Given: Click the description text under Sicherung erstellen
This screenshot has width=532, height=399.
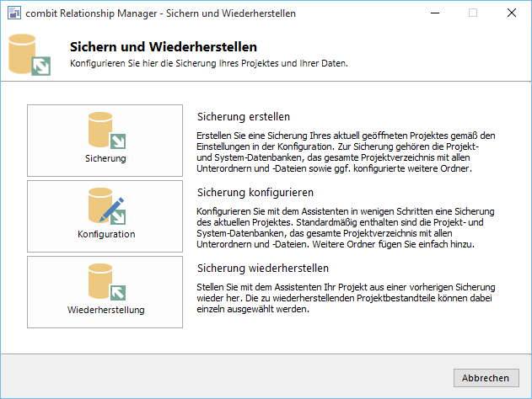Looking at the screenshot, I should pos(347,152).
